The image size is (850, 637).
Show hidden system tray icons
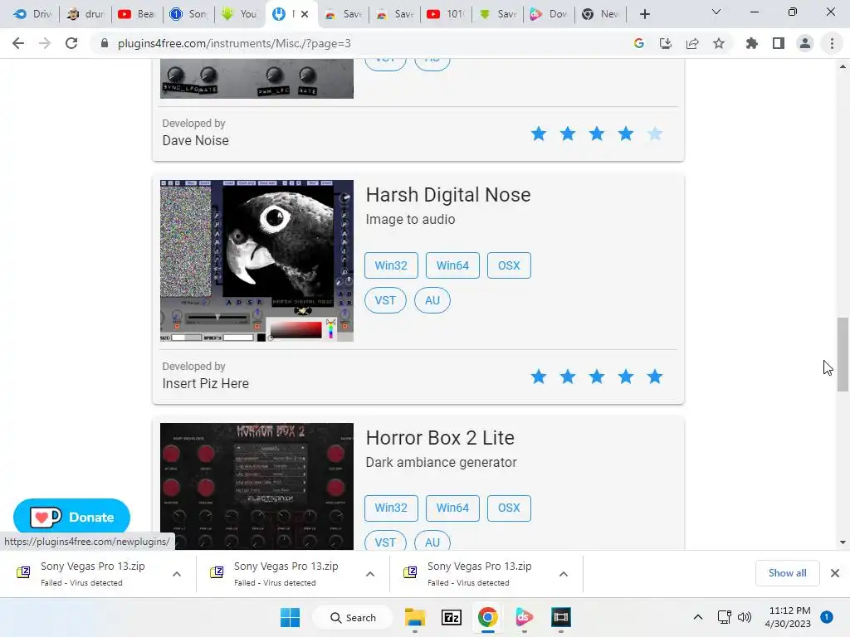tap(697, 617)
